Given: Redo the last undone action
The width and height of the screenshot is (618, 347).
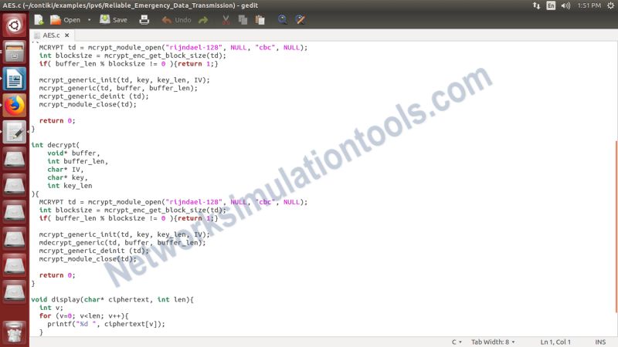Looking at the screenshot, I should [203, 20].
